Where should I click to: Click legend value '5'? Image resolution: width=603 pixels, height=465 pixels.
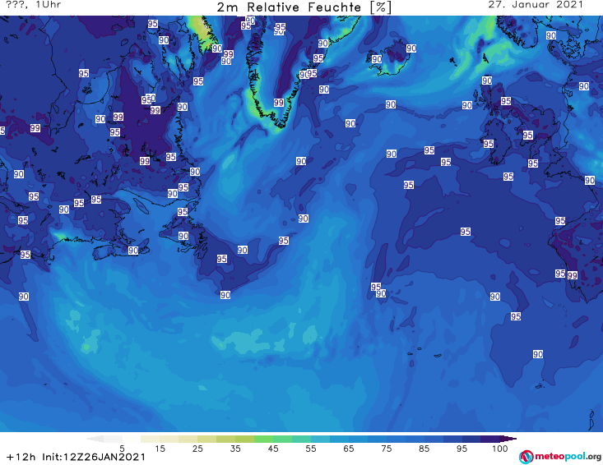pyautogui.click(x=122, y=449)
